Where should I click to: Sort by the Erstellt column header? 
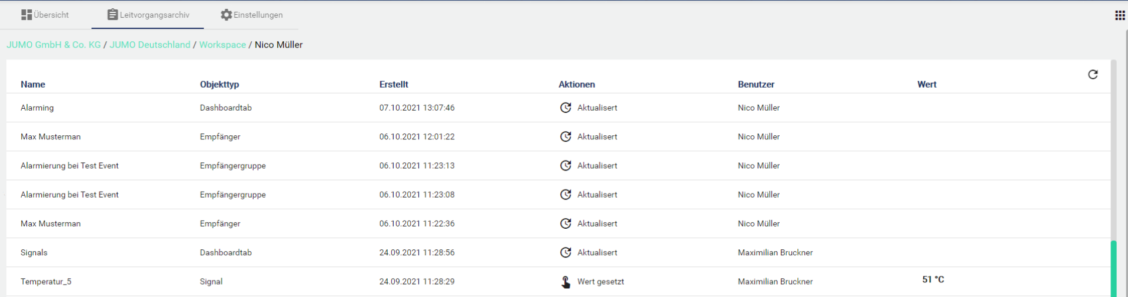coord(394,84)
